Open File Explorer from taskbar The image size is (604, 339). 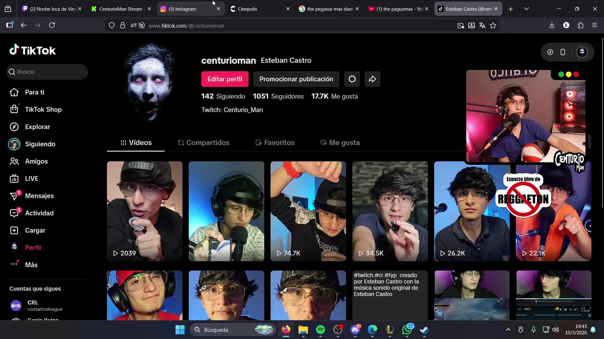[x=303, y=330]
